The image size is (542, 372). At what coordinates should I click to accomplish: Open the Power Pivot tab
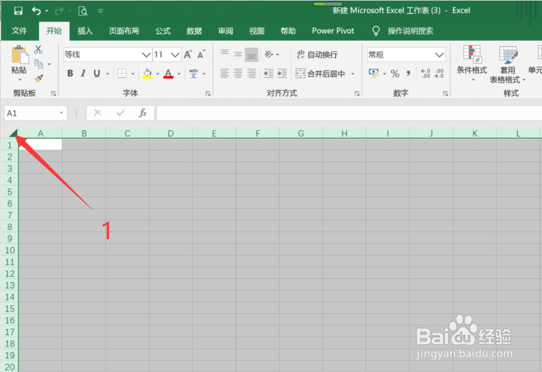click(x=332, y=31)
